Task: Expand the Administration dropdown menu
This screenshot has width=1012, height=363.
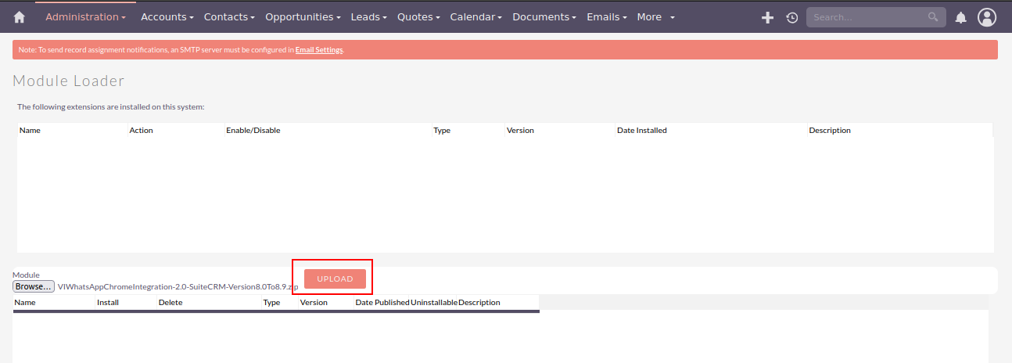Action: (x=85, y=16)
